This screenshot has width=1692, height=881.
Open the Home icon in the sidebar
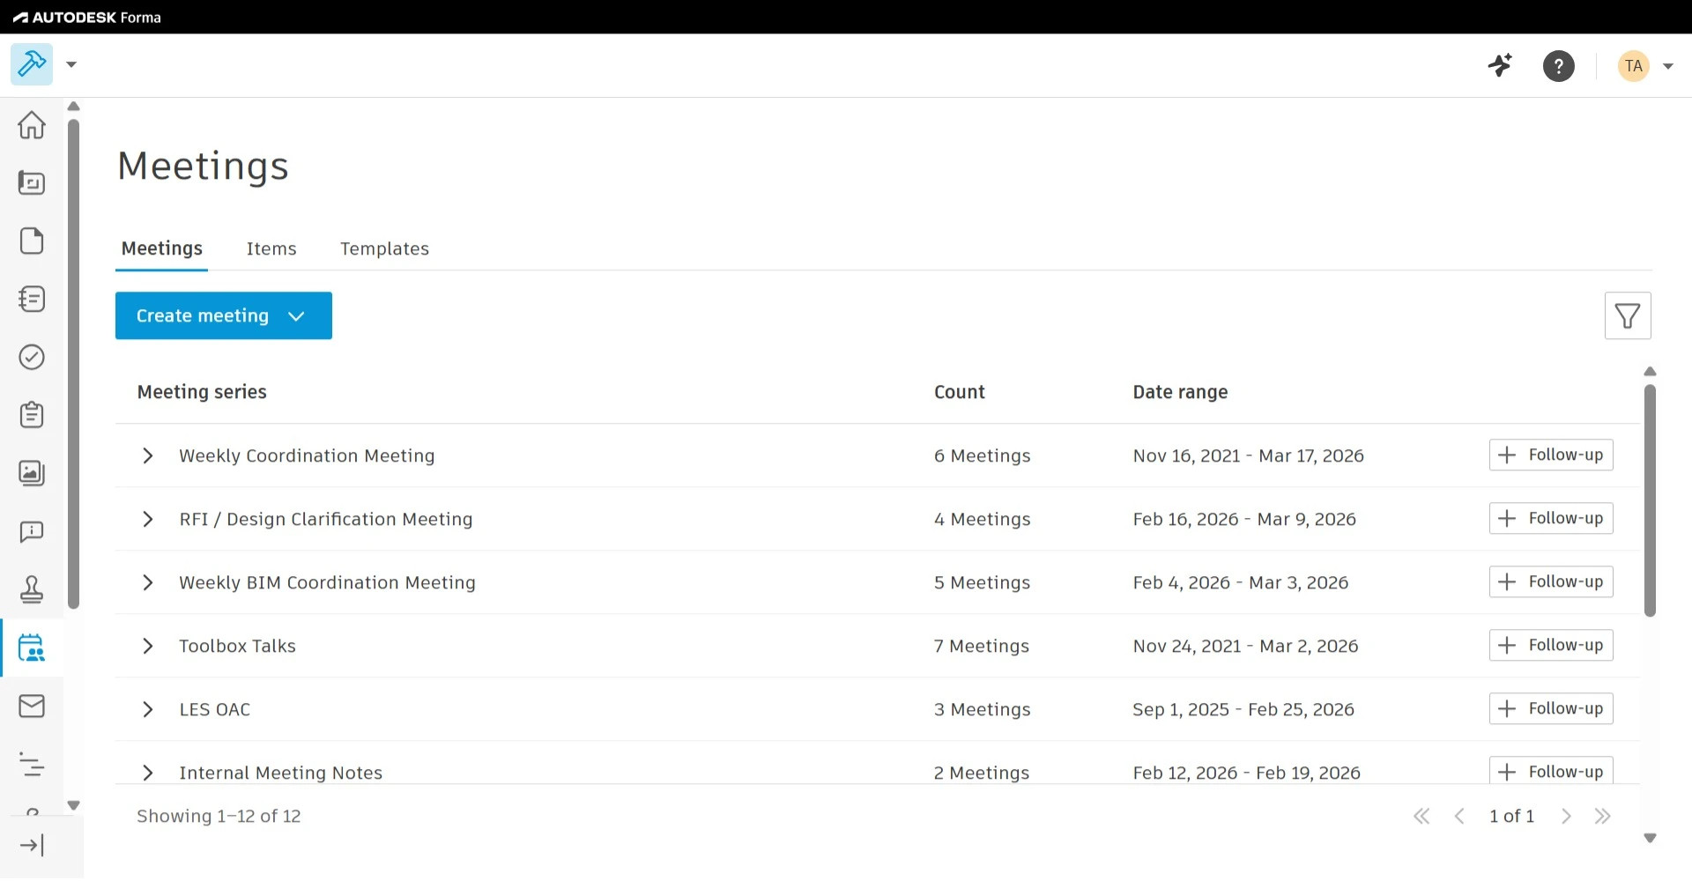(x=32, y=125)
